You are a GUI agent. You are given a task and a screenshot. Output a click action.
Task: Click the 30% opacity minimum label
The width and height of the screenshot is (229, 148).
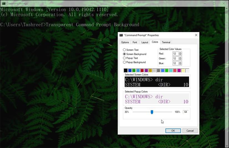127,112
